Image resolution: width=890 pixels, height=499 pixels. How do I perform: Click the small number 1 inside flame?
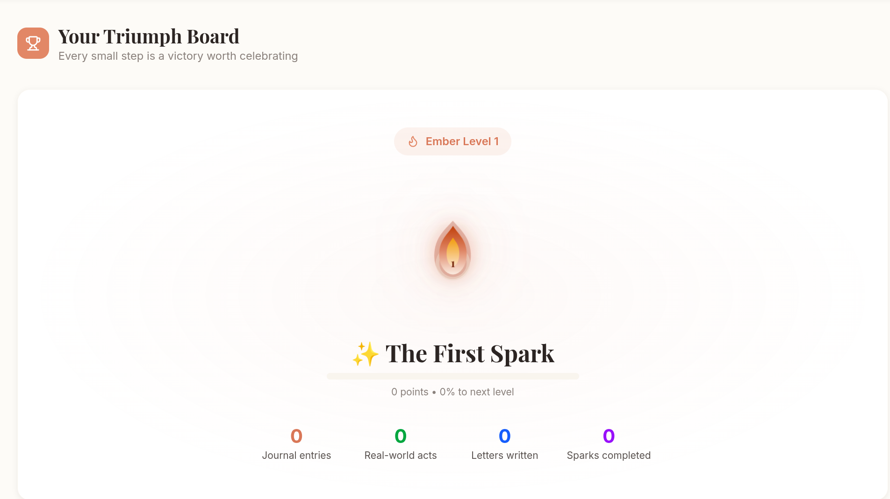click(452, 264)
